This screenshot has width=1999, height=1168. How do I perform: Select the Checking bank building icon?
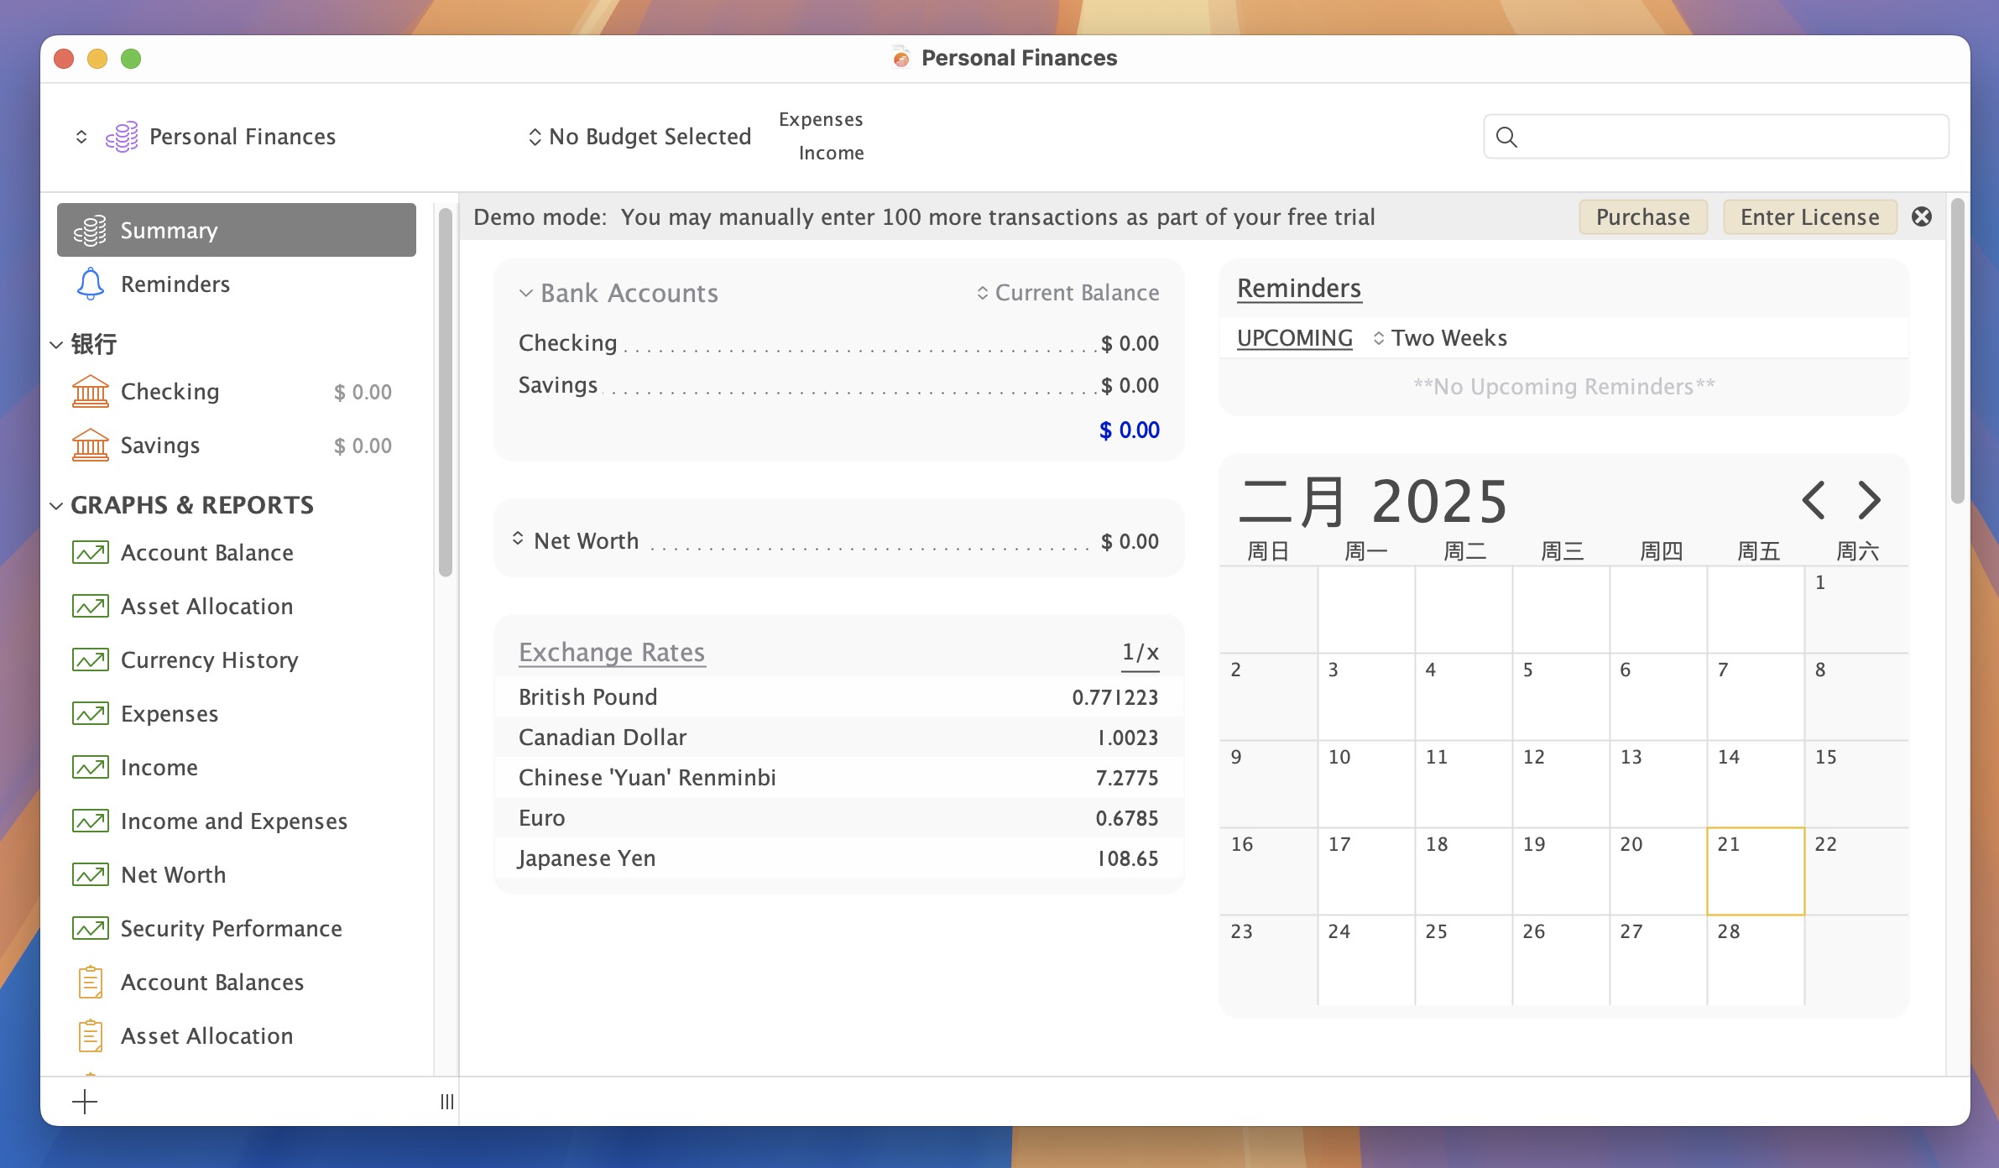tap(90, 392)
